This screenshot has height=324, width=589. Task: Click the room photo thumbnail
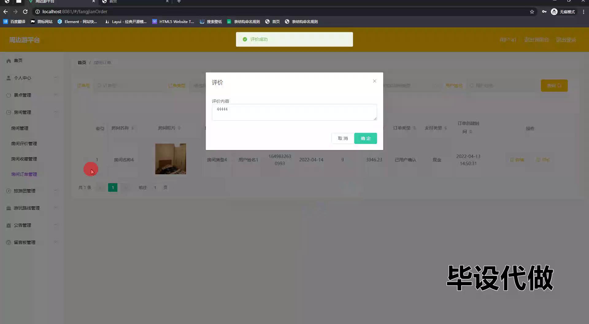(170, 159)
